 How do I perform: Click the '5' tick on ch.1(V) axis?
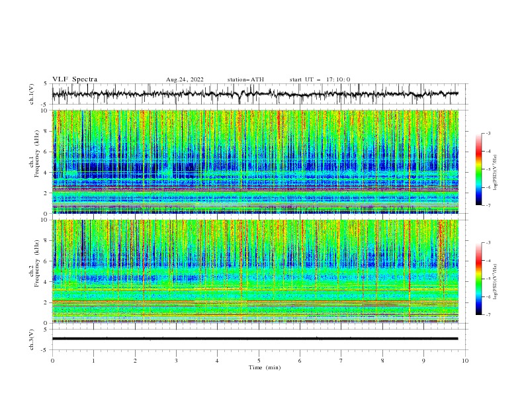(x=46, y=83)
